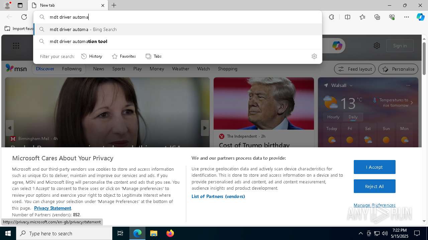This screenshot has height=240, width=428.
Task: Go to previous carousel story arrow
Action: (x=10, y=128)
